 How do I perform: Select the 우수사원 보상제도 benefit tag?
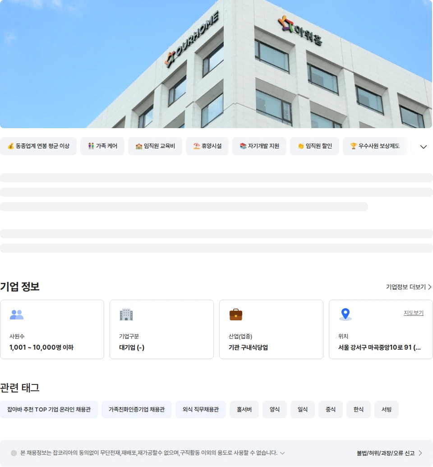(x=375, y=146)
